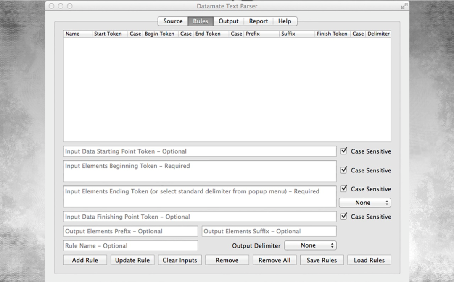Click the Begin Token column header
Screen dimensions: 454x282
(161, 34)
